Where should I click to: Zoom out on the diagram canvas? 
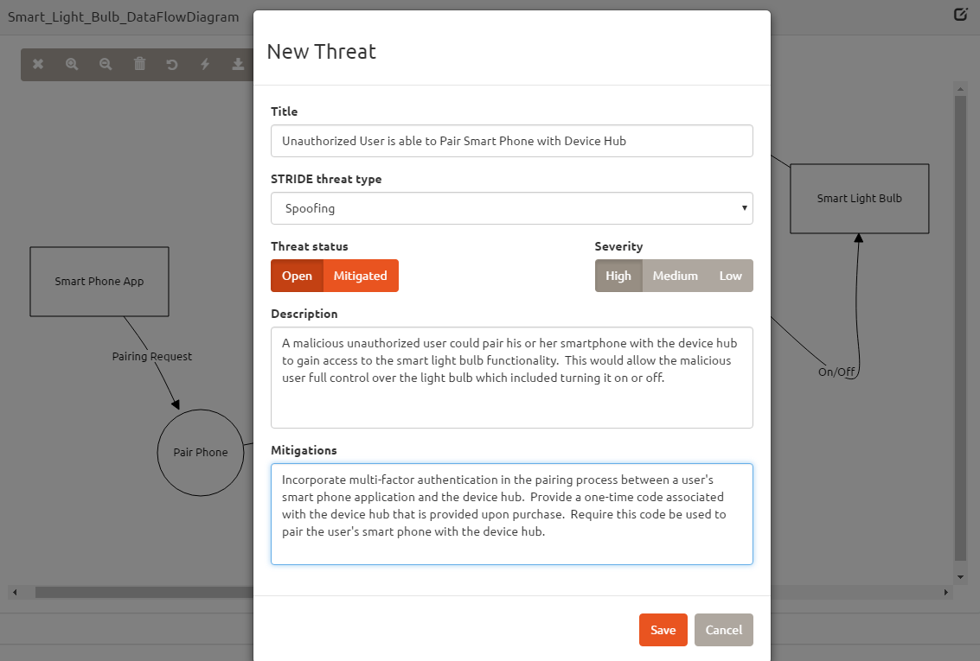tap(106, 64)
